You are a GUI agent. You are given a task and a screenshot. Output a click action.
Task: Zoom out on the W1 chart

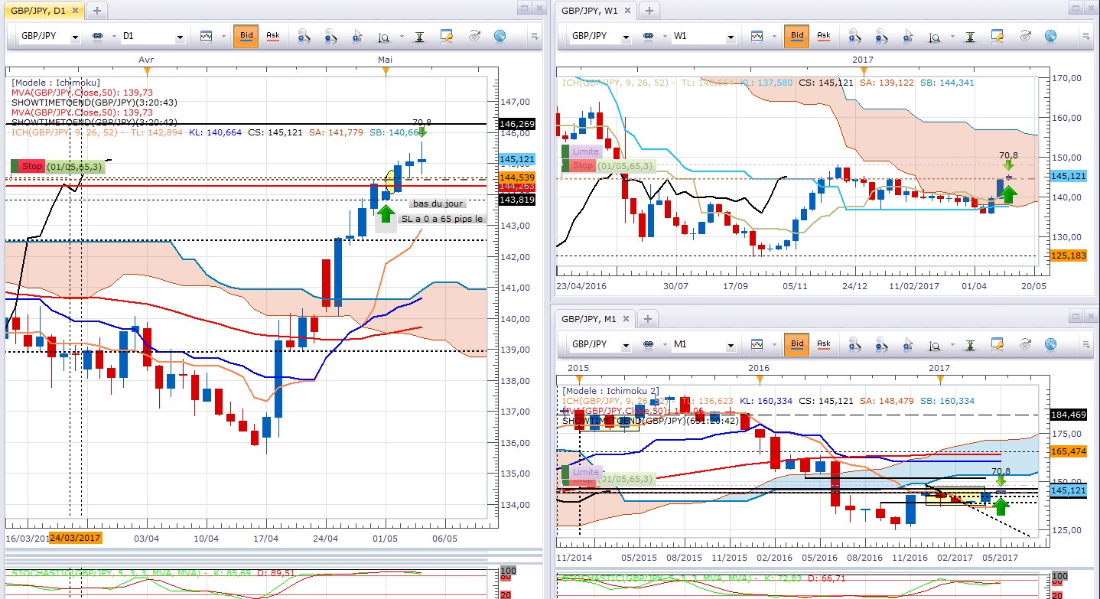881,36
